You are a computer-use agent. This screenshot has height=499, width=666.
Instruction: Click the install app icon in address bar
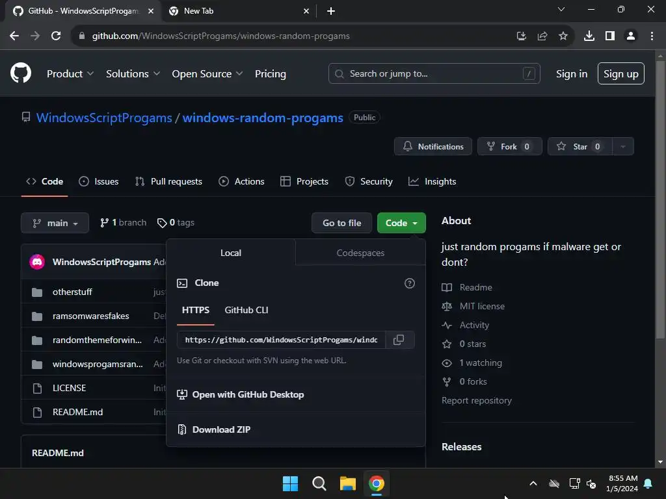tap(522, 36)
